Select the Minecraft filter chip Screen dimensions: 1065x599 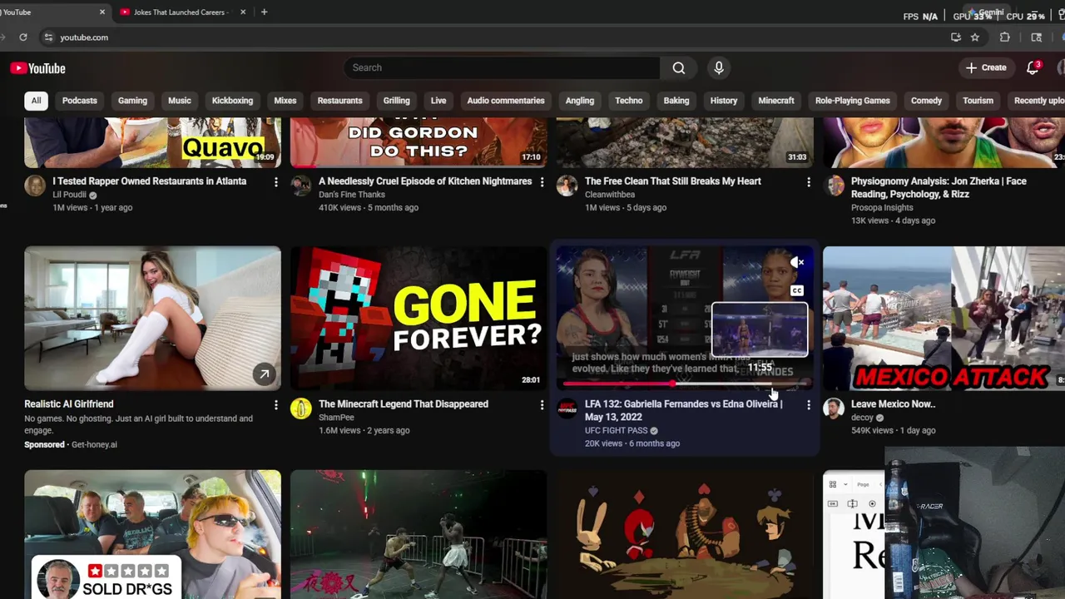click(x=776, y=101)
